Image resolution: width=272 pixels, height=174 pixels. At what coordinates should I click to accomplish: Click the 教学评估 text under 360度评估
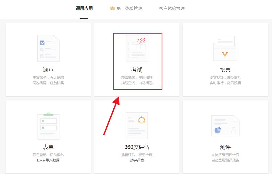(137, 160)
